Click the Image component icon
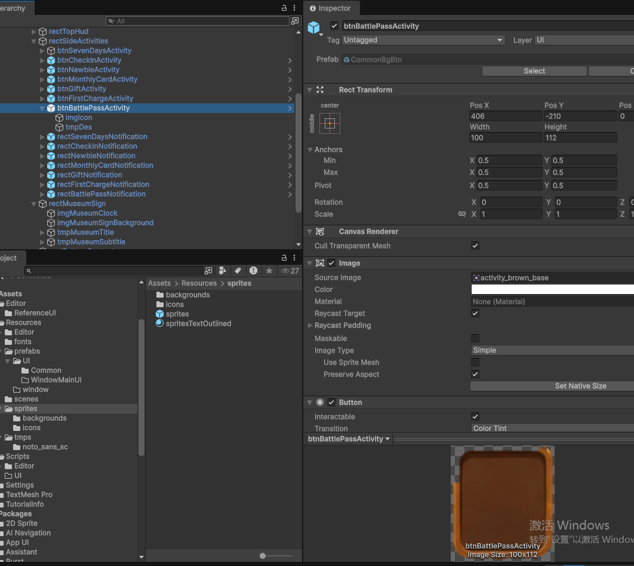 pos(320,263)
